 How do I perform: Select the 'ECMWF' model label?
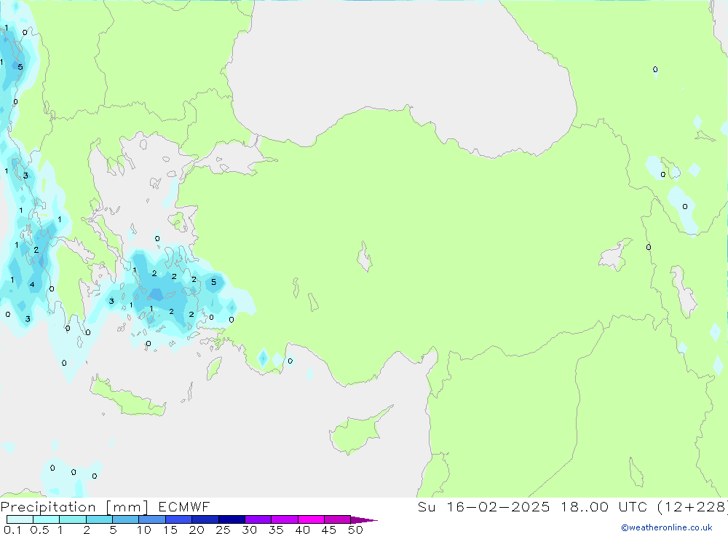coord(184,506)
